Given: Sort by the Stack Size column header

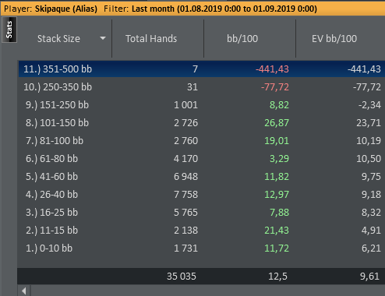Looking at the screenshot, I should point(58,39).
